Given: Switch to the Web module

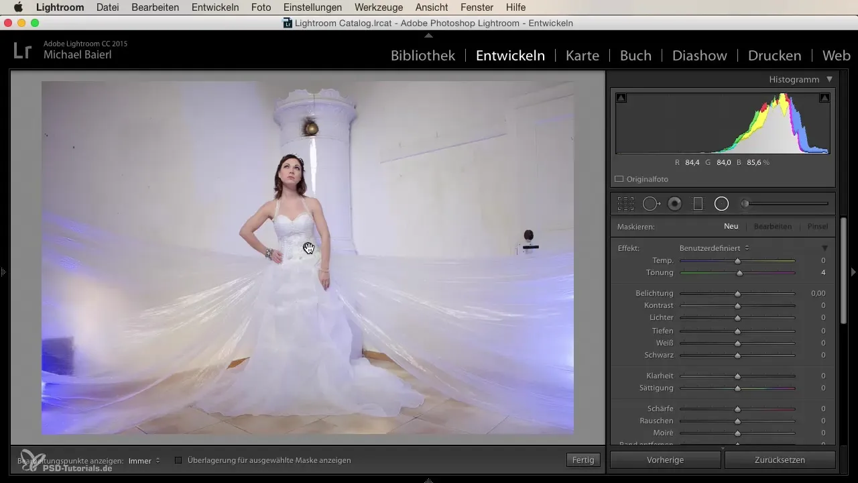Looking at the screenshot, I should [x=836, y=56].
